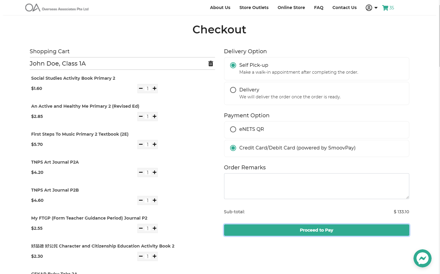
Task: Open the shopping cart icon in header
Action: (385, 8)
